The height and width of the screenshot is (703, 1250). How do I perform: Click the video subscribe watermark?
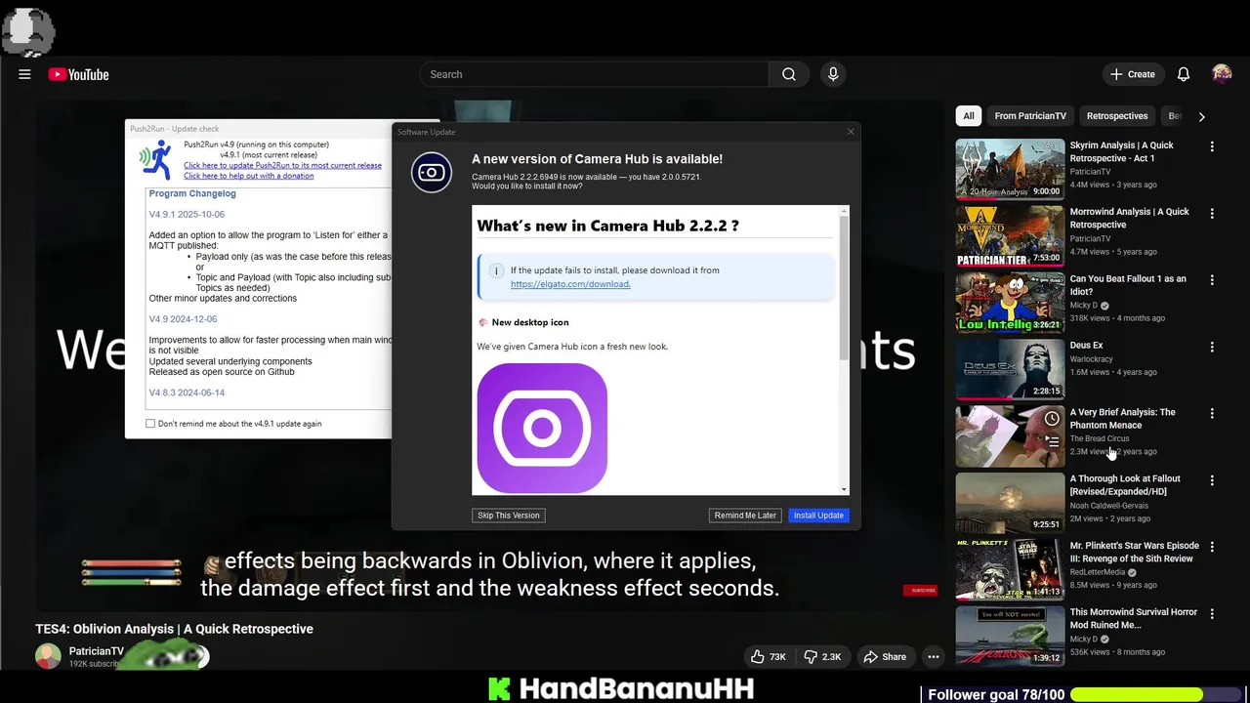920,590
